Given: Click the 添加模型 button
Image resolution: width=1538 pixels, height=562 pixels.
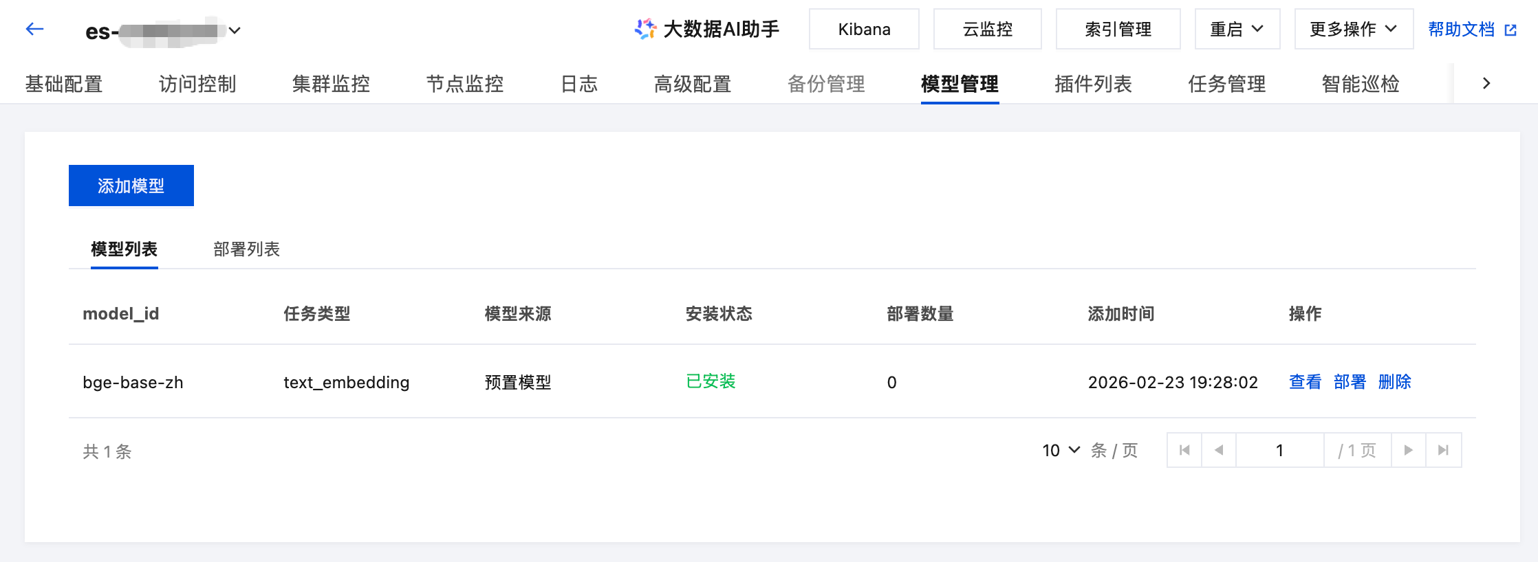Looking at the screenshot, I should [131, 186].
